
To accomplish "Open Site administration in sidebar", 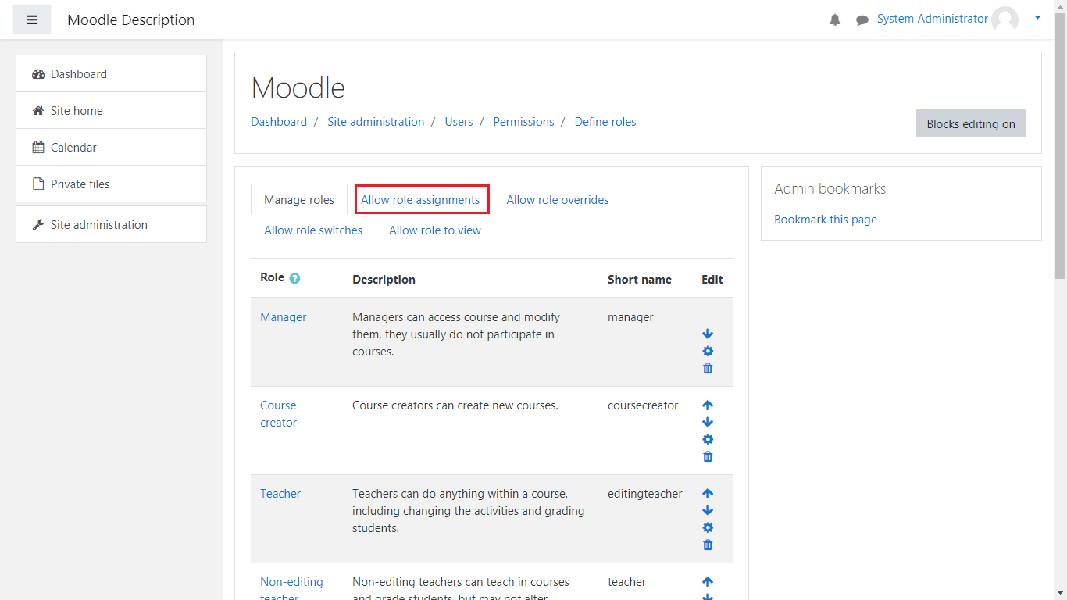I will click(x=99, y=225).
